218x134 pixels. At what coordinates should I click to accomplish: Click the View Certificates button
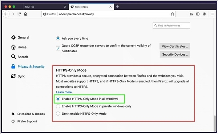pyautogui.click(x=175, y=46)
